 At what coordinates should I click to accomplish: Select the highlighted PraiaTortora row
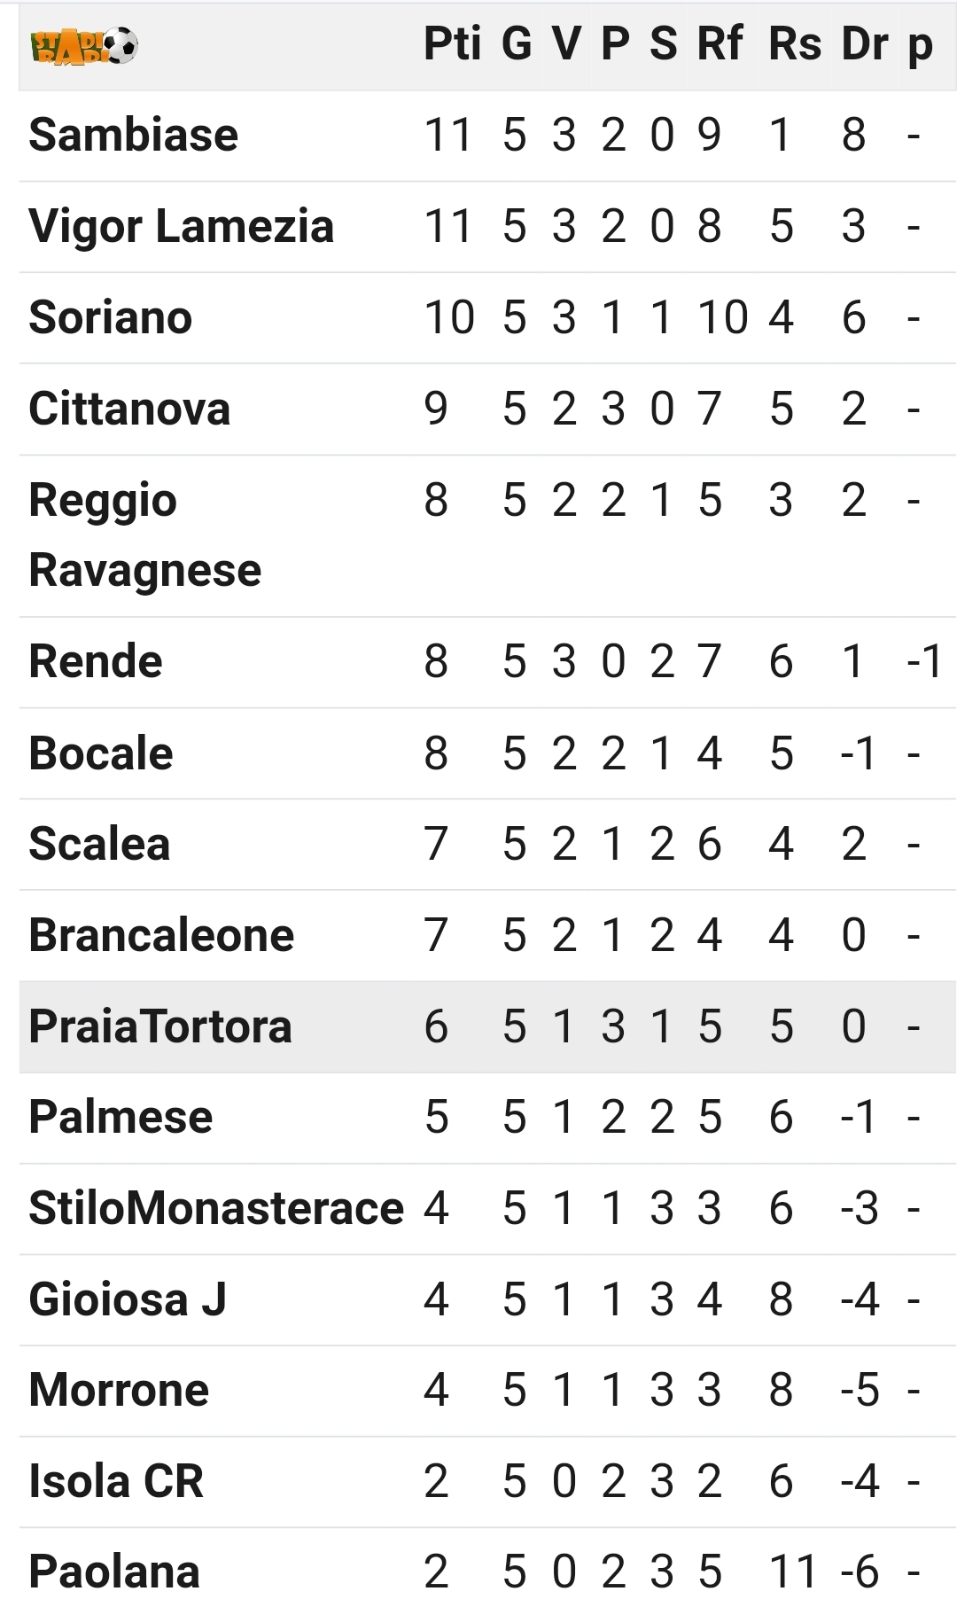[x=487, y=1026]
